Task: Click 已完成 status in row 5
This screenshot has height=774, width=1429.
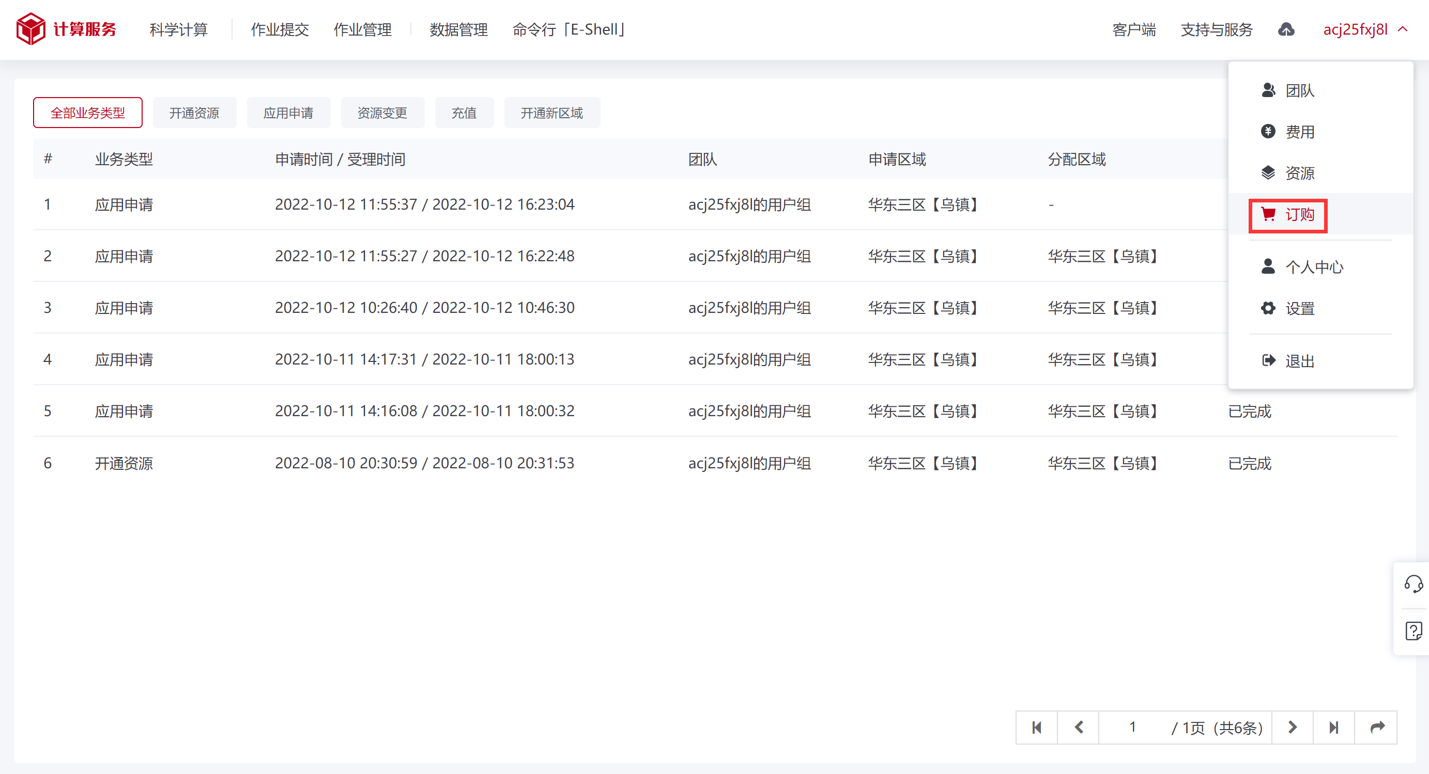Action: pos(1249,411)
